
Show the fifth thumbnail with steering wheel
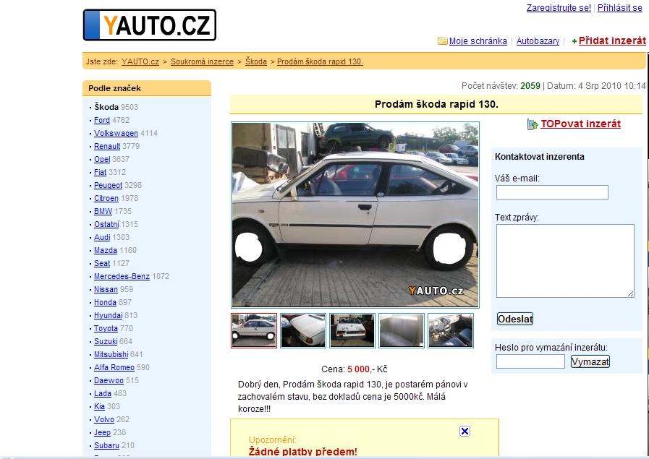(x=451, y=330)
